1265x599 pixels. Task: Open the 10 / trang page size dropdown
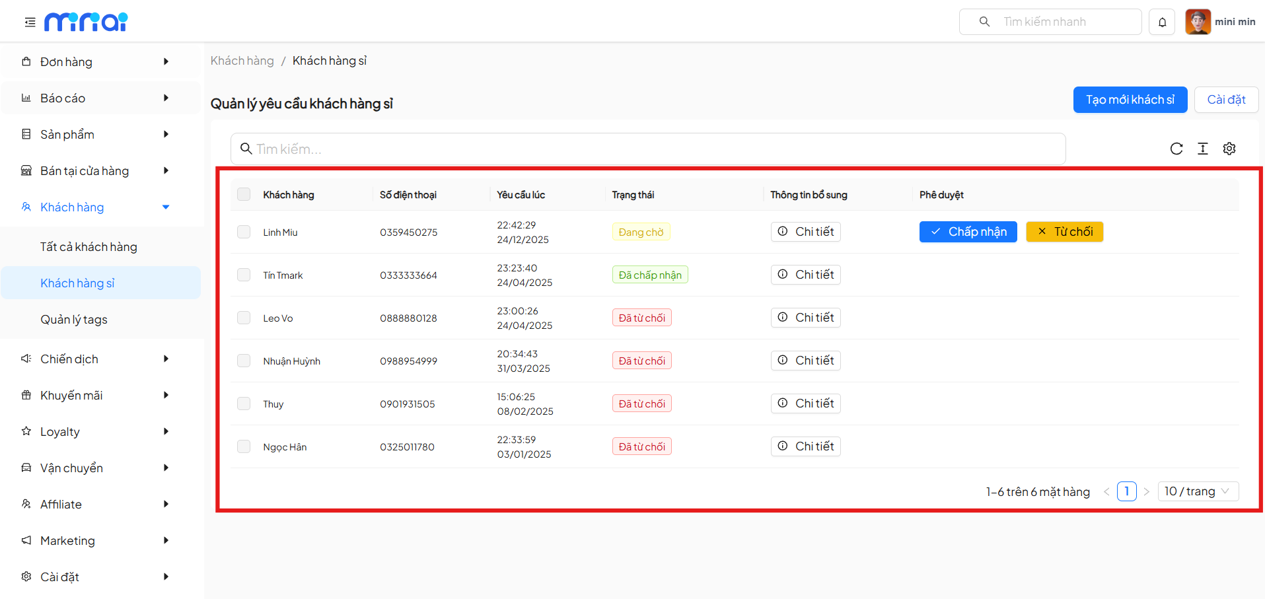(1197, 491)
